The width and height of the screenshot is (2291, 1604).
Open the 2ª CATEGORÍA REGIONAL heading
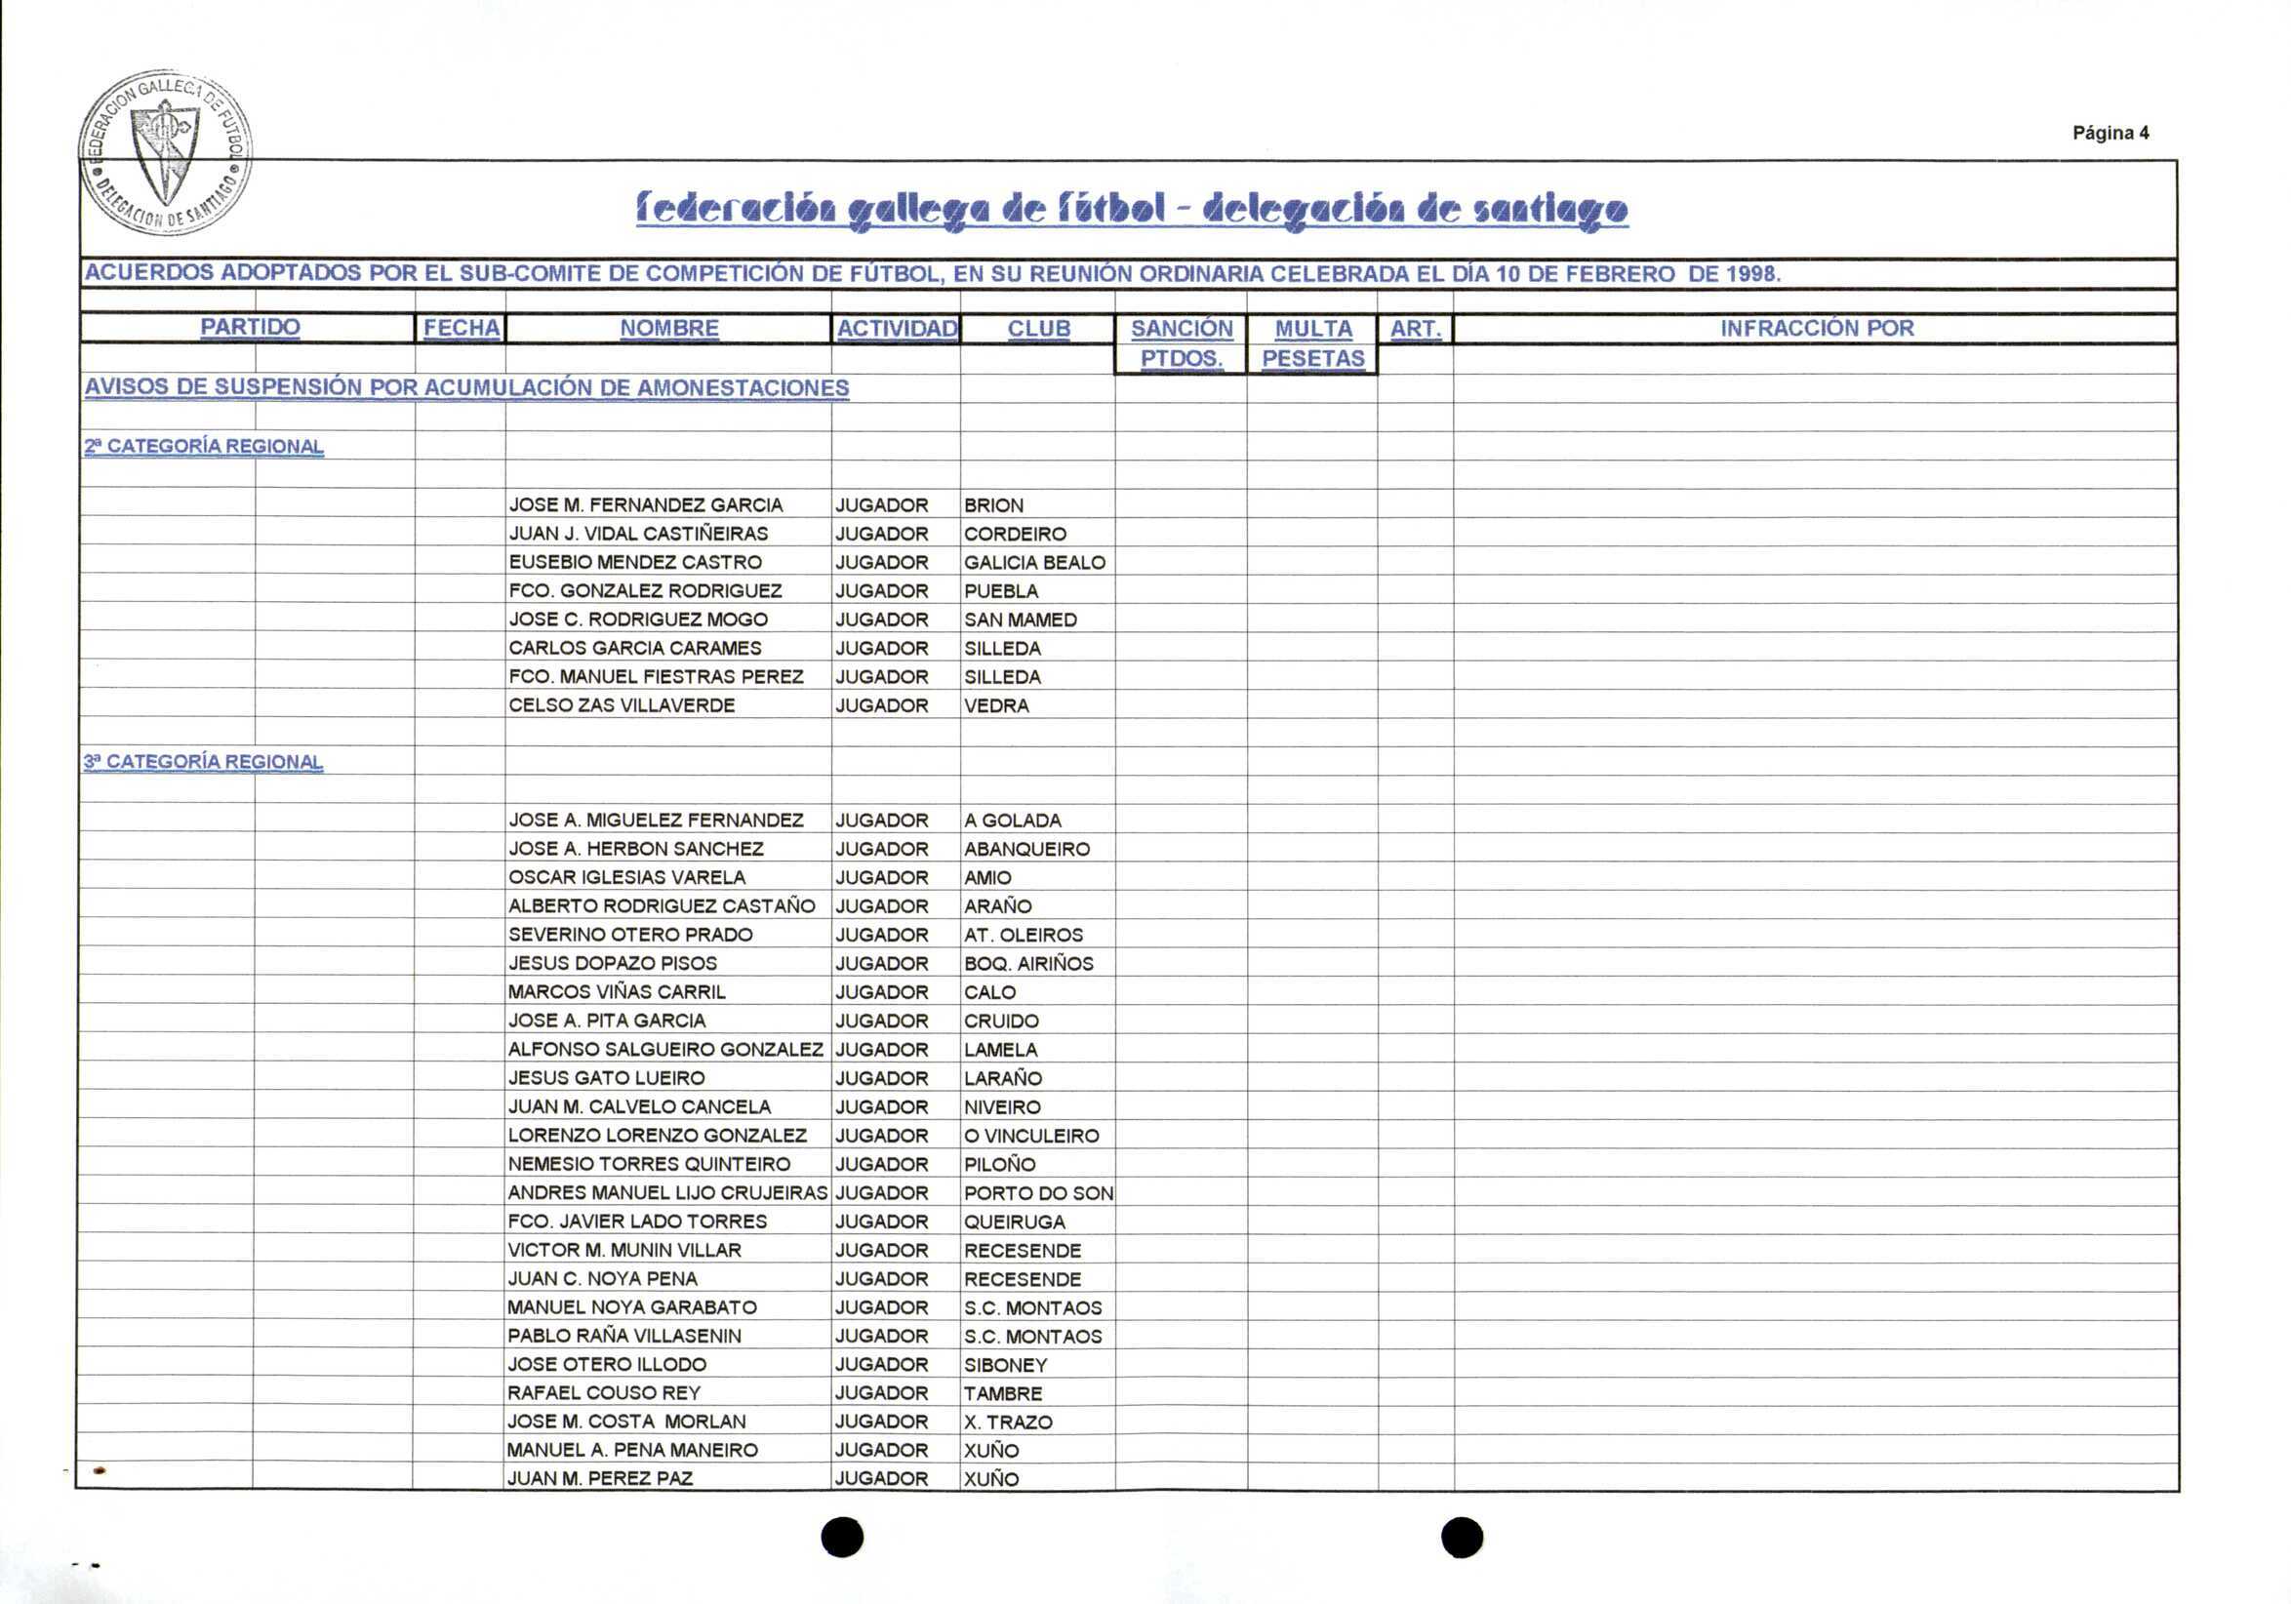pyautogui.click(x=204, y=446)
